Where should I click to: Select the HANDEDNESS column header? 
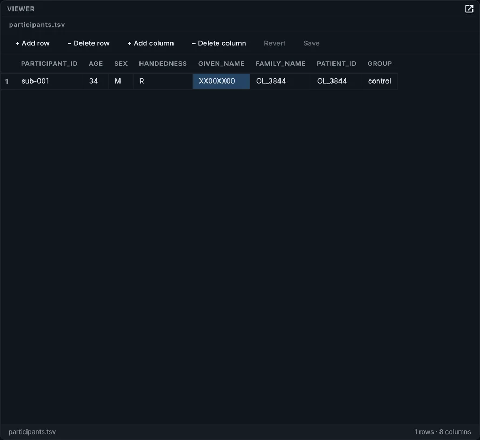click(163, 64)
